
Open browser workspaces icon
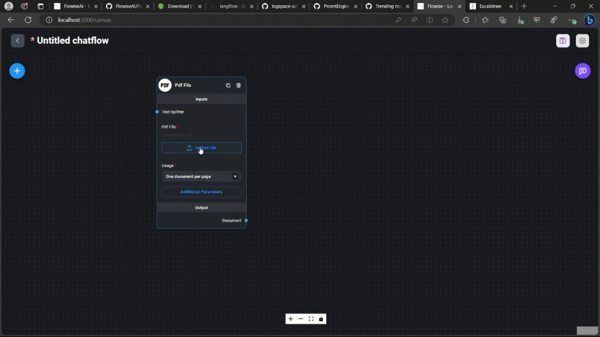tap(25, 6)
